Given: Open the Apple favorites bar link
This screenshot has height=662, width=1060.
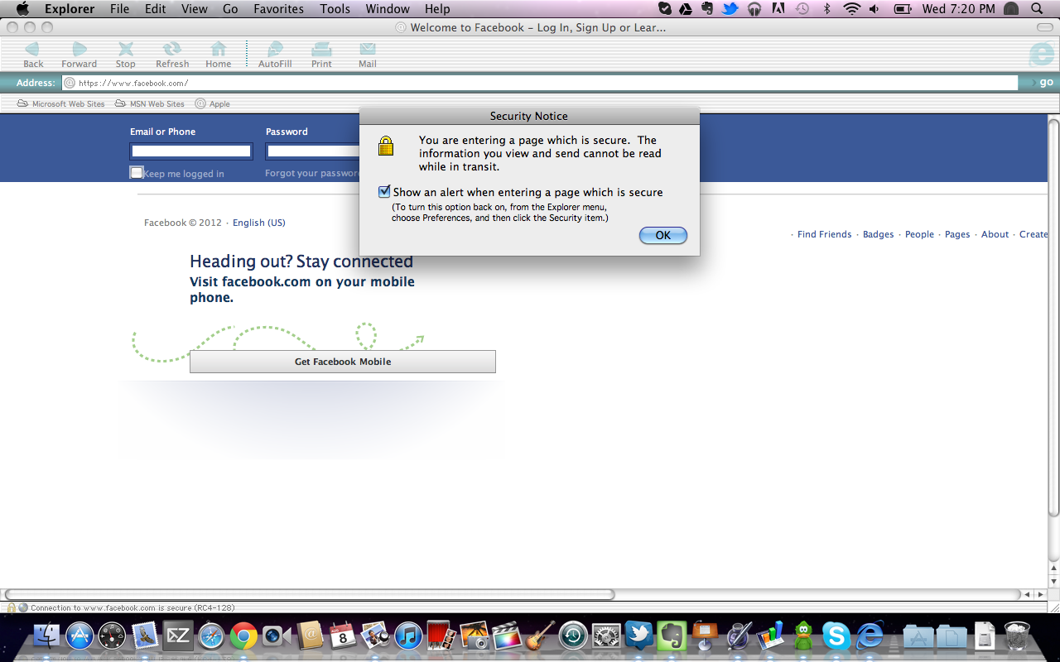Looking at the screenshot, I should tap(213, 103).
